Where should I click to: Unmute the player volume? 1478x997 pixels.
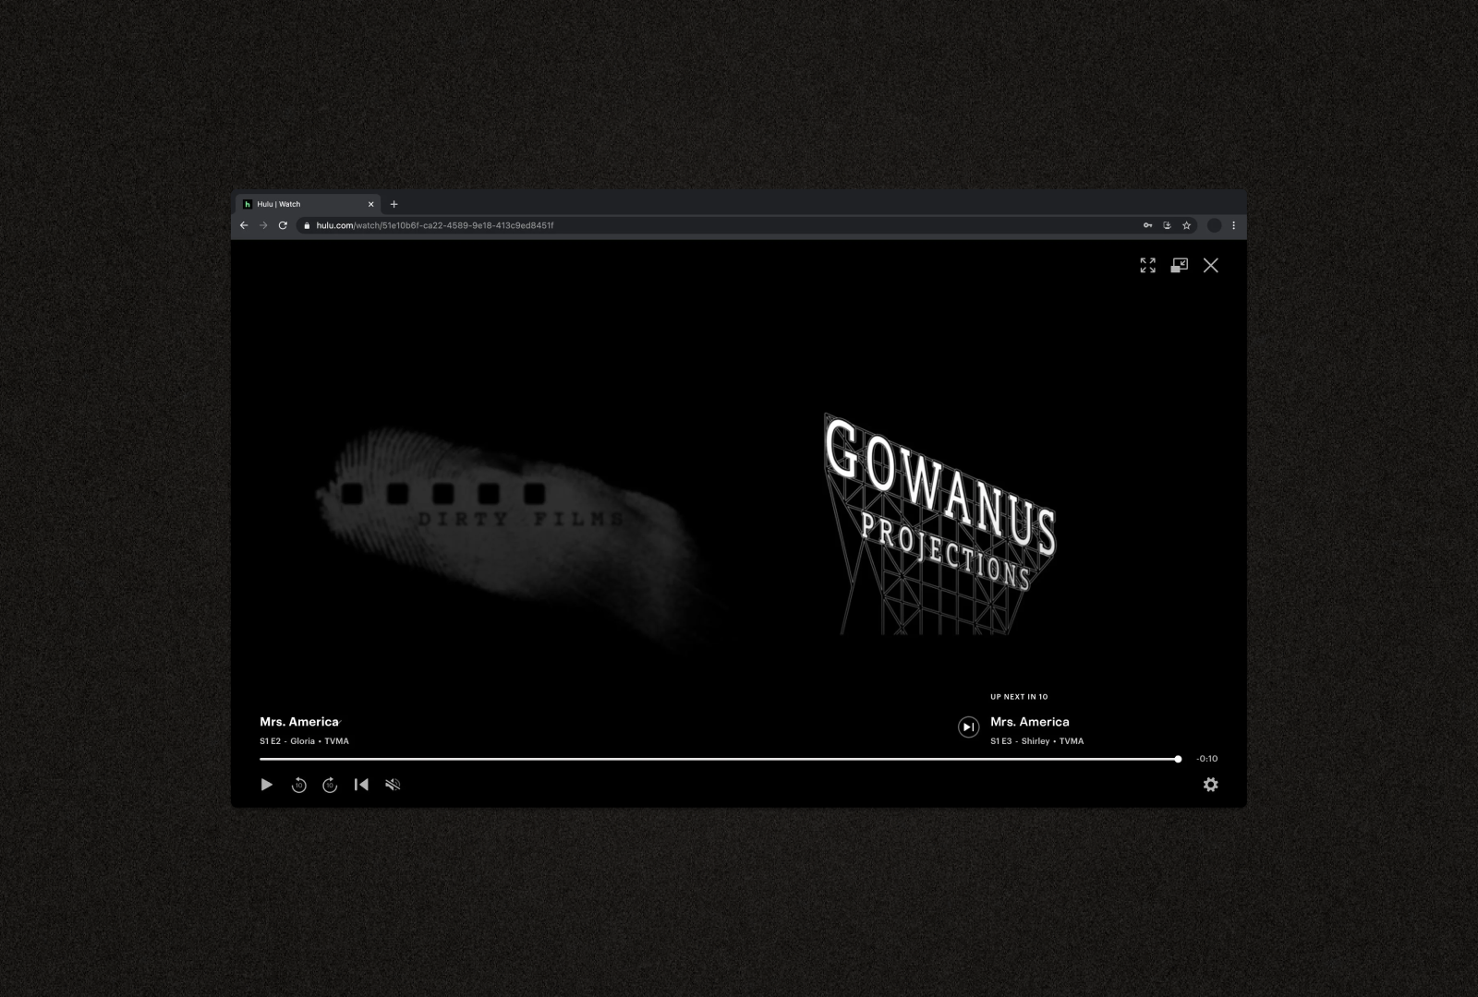pyautogui.click(x=393, y=785)
